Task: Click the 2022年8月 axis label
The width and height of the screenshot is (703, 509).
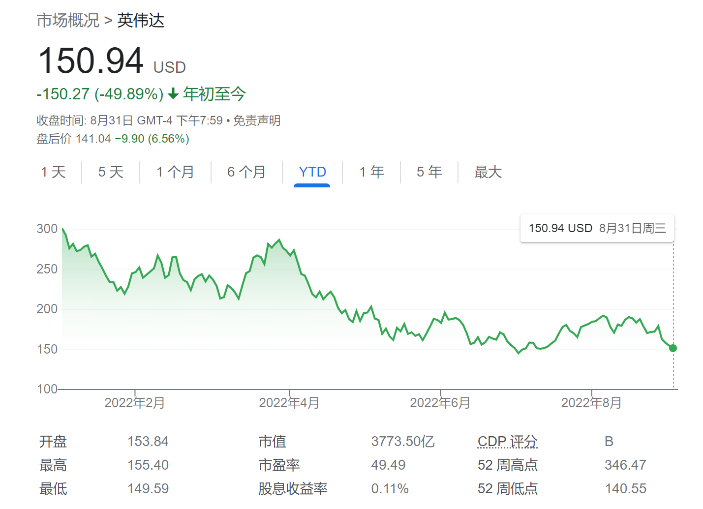Action: pyautogui.click(x=591, y=403)
